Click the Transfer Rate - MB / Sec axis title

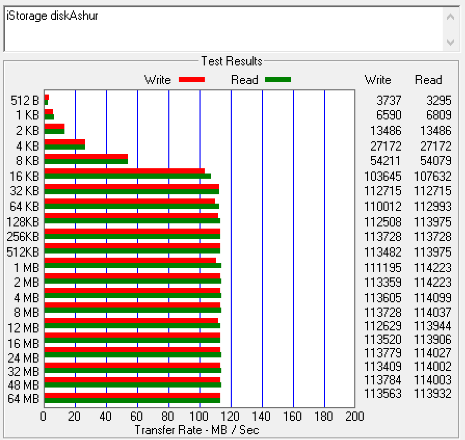point(196,430)
